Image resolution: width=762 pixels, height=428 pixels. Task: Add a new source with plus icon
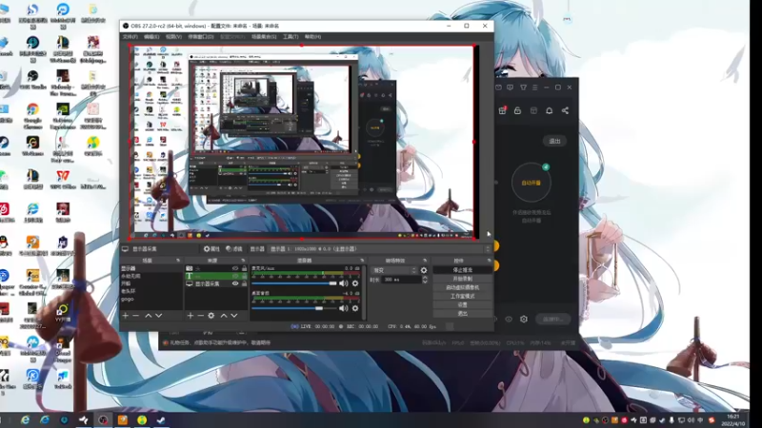pos(190,316)
